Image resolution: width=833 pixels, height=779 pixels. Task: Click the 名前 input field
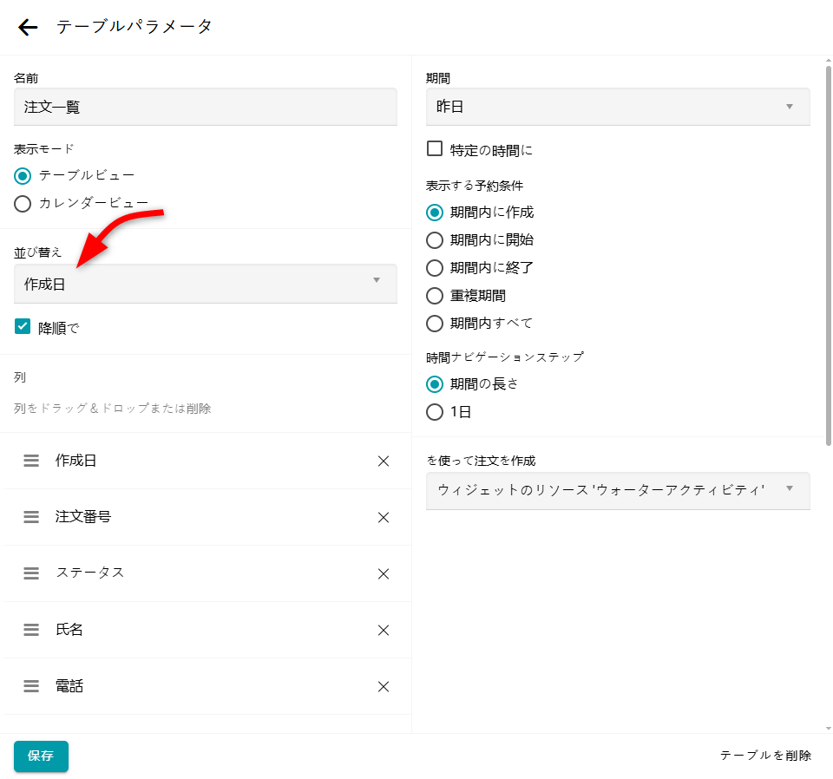(x=205, y=107)
